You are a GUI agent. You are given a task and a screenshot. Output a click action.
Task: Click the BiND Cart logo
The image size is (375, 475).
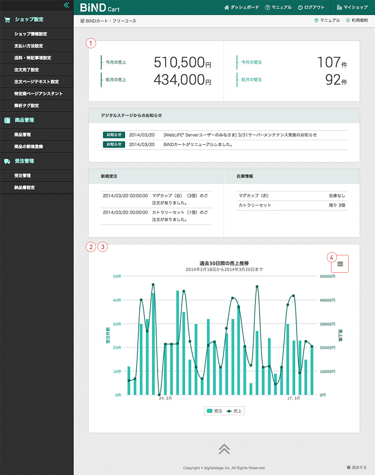[99, 8]
